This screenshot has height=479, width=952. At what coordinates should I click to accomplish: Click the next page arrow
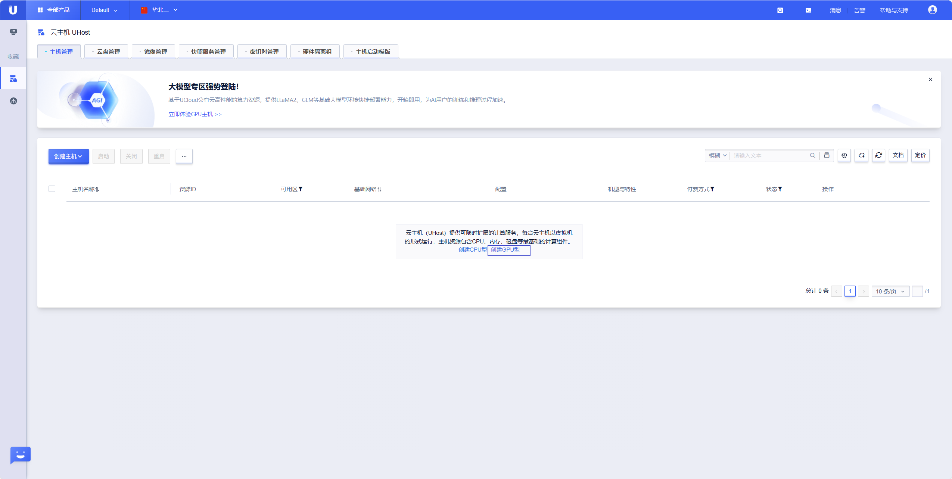[x=863, y=291]
